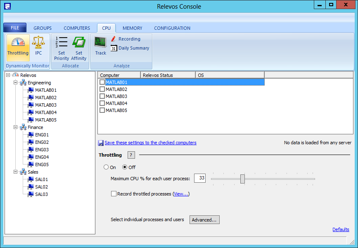Click the ENG03 computer icon in tree

tap(31, 150)
